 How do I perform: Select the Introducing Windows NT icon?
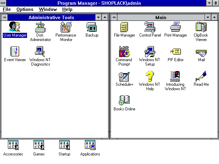tap(175, 76)
